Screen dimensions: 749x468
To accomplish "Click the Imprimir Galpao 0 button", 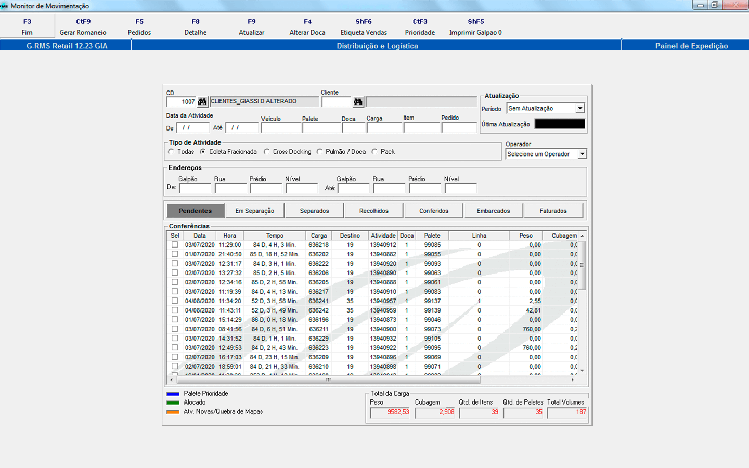I will coord(475,27).
